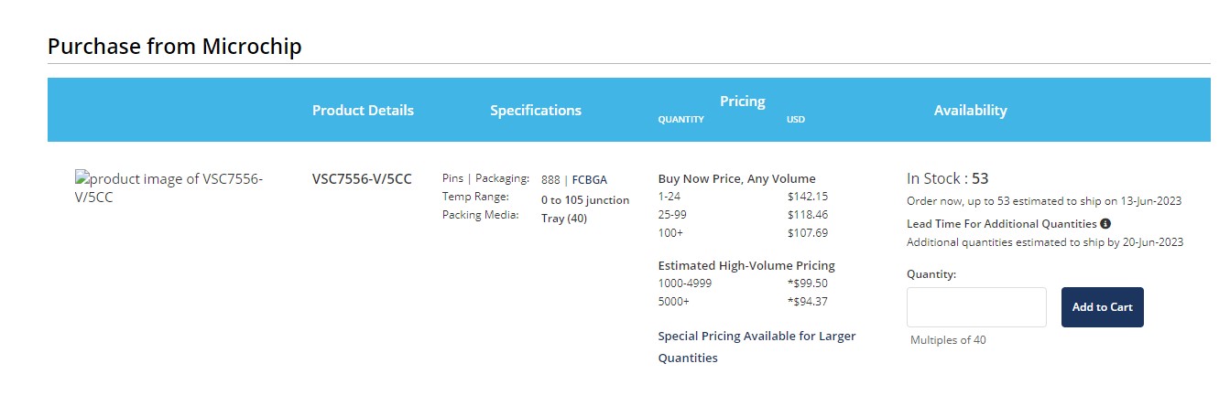This screenshot has height=417, width=1230.
Task: Click the $142.15 price for 1-24 units
Action: (x=807, y=197)
